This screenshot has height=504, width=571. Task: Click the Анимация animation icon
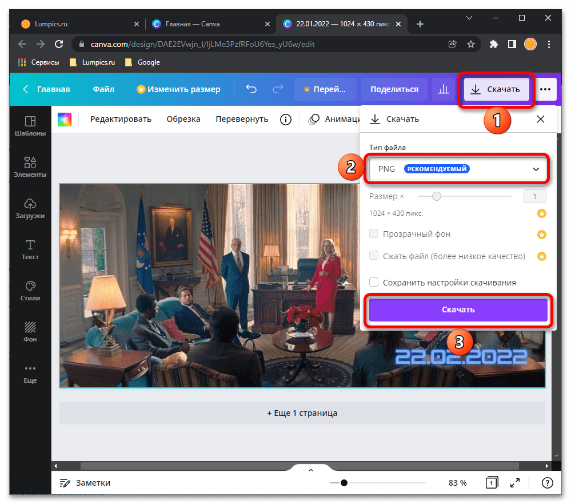point(314,119)
